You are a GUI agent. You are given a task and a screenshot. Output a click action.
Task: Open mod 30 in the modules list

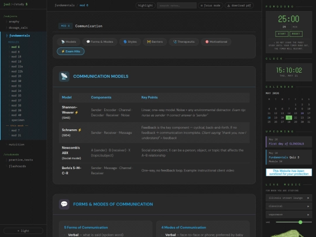pyautogui.click(x=16, y=81)
